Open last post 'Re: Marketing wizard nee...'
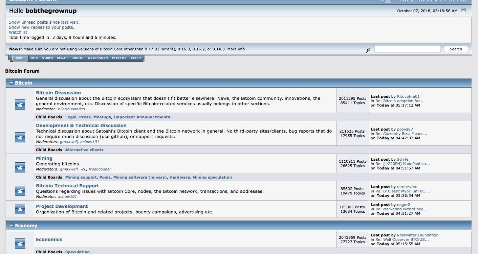The width and height of the screenshot is (478, 254). click(x=401, y=209)
